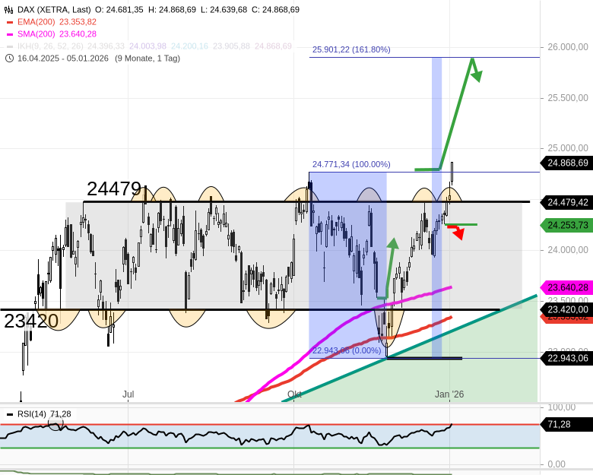
Task: Click the green 24.253,73 price tag
Action: pos(566,225)
